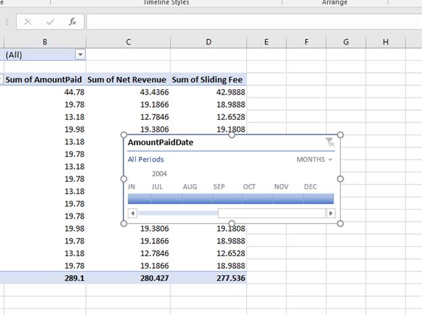Viewport: 422px width, 315px height.
Task: Open the MONTHS time level dropdown
Action: [x=314, y=160]
